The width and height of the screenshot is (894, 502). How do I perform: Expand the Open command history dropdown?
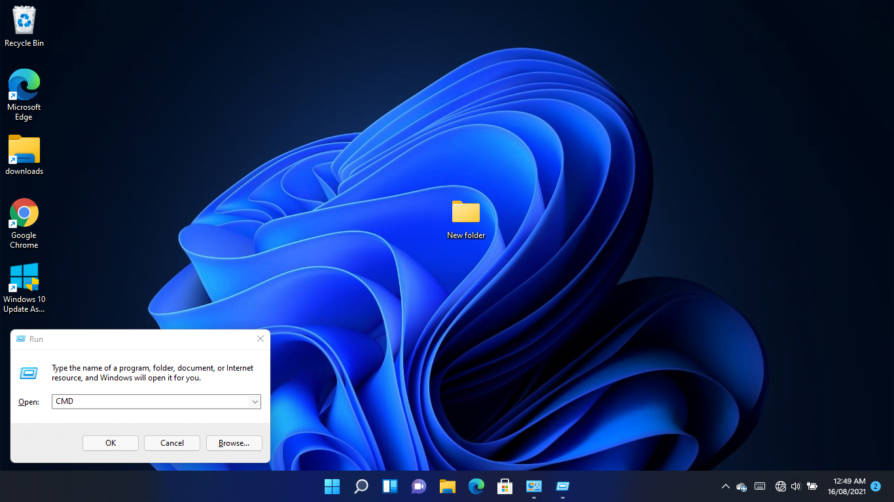255,401
